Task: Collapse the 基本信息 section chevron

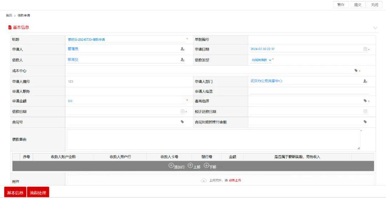Action: click(375, 28)
